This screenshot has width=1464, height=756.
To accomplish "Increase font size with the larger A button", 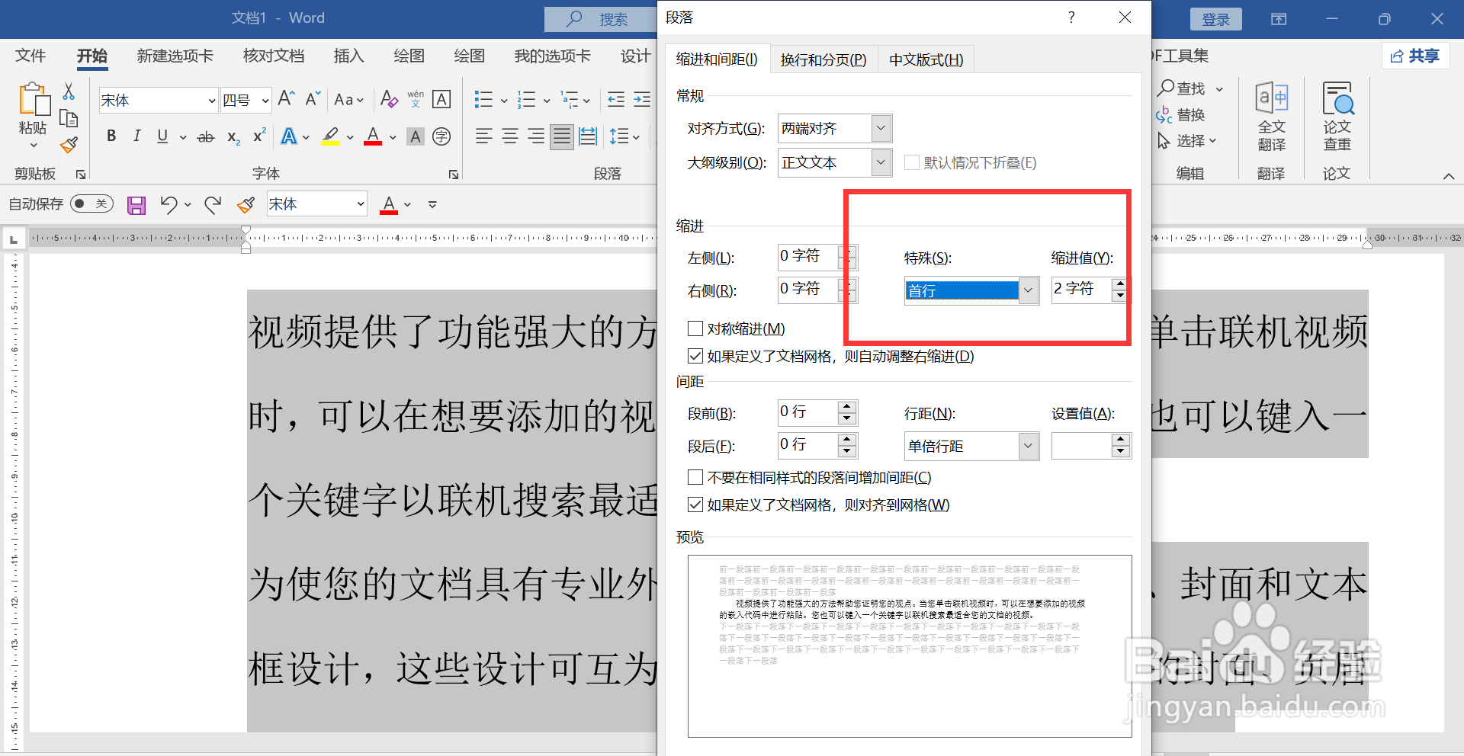I will [287, 98].
